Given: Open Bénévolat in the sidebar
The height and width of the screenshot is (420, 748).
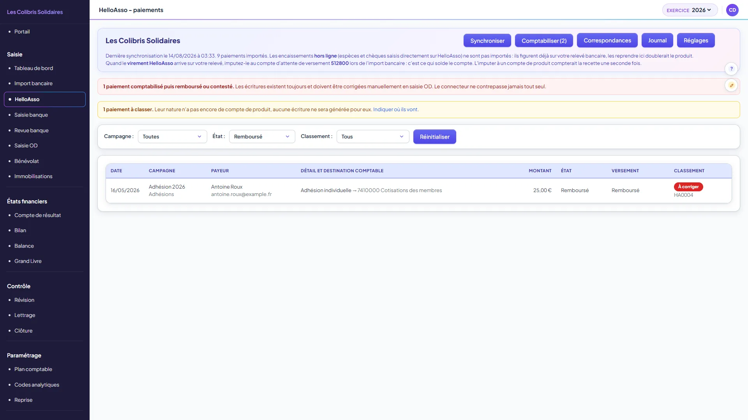Looking at the screenshot, I should pos(26,161).
